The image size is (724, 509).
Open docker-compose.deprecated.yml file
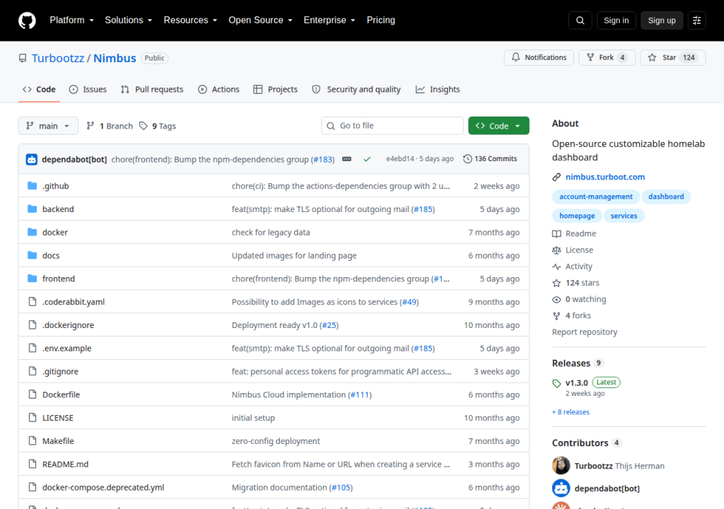tap(103, 487)
